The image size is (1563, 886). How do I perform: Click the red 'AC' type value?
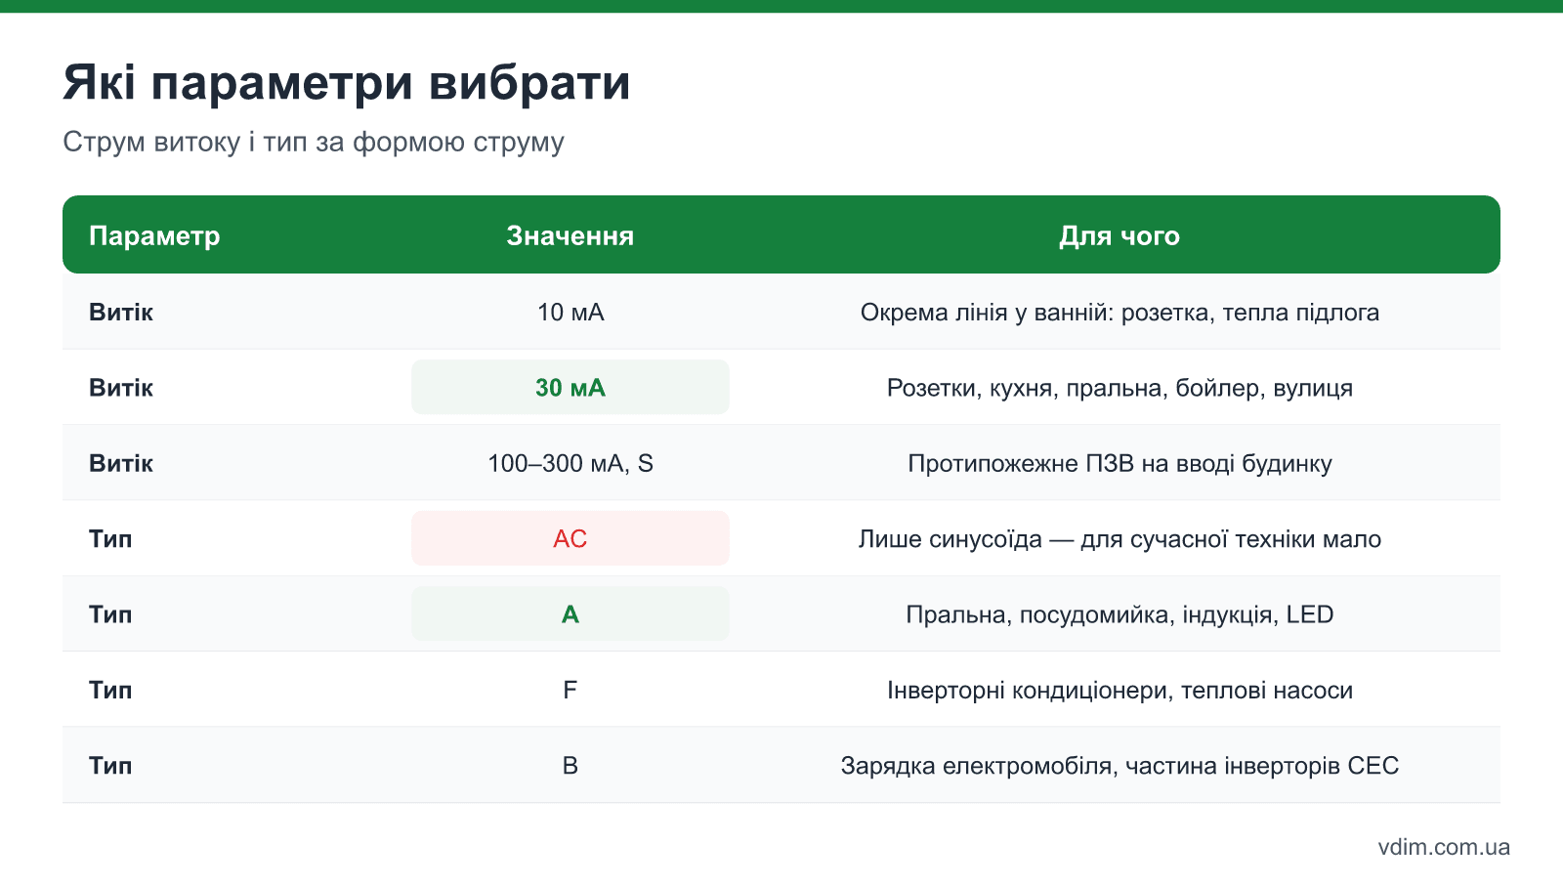tap(570, 538)
